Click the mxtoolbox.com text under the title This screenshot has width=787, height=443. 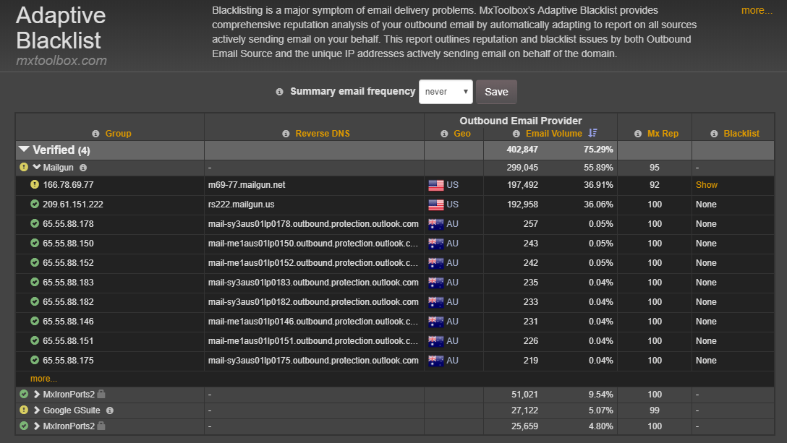(61, 61)
